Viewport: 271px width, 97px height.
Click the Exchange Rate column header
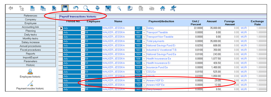(x=257, y=23)
